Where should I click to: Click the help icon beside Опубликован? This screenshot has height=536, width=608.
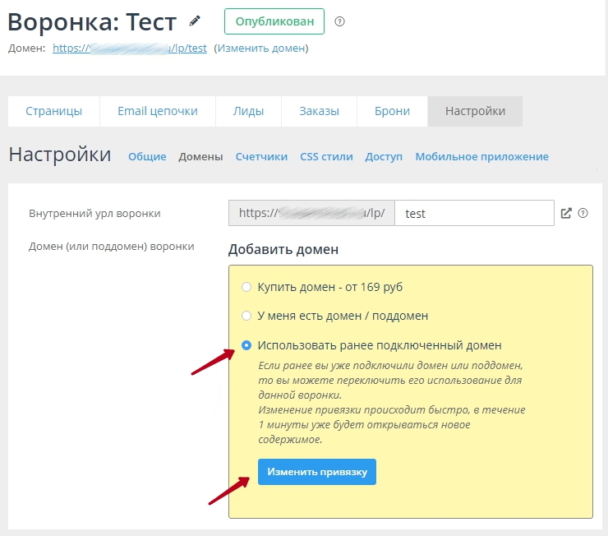[340, 21]
